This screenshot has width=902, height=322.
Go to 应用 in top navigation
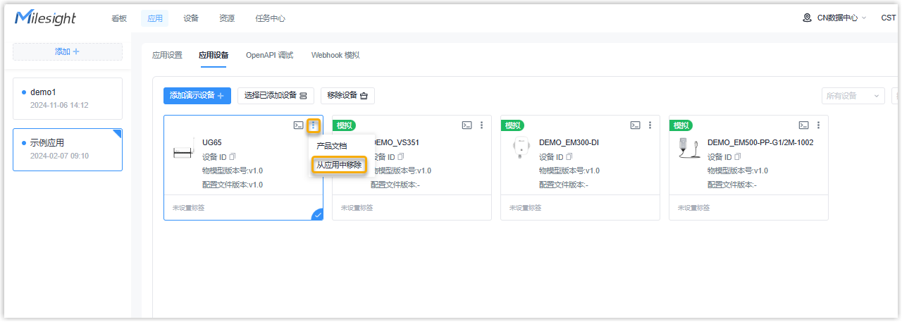pos(155,19)
